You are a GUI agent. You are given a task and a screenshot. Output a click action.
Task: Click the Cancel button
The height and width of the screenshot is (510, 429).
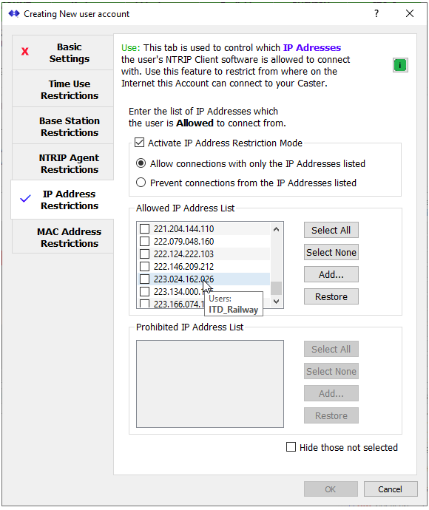pos(391,489)
